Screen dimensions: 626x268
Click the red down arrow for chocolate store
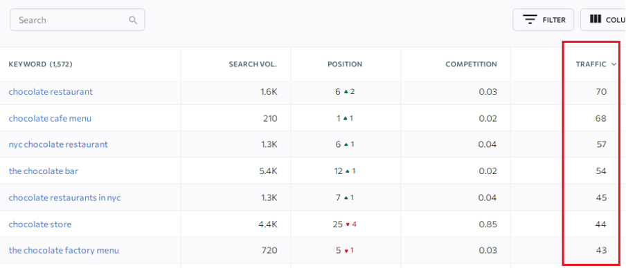pos(348,224)
